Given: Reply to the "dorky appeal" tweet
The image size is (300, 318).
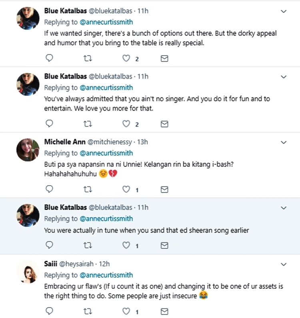Looking at the screenshot, I should point(50,58).
